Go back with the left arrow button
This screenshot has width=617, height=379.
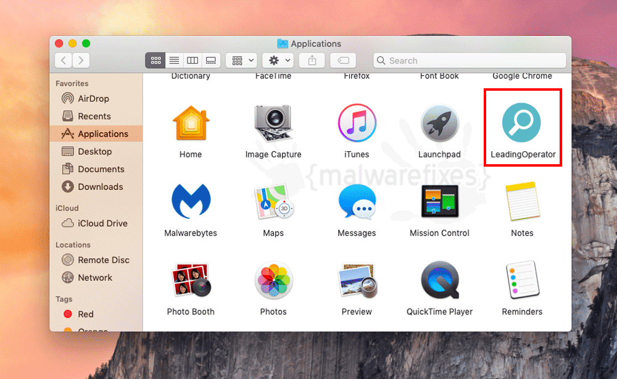tap(64, 60)
